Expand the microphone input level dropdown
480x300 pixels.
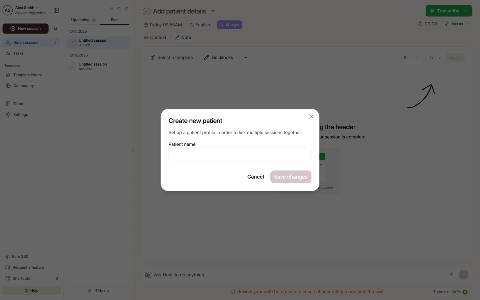468,24
